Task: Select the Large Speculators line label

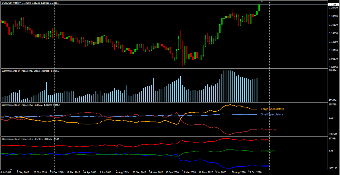Action: (x=272, y=109)
